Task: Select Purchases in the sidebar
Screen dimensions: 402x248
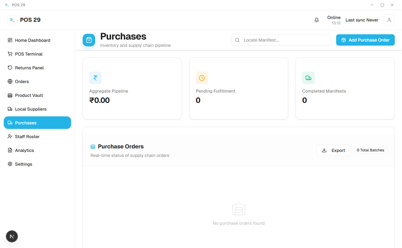Action: (x=37, y=123)
